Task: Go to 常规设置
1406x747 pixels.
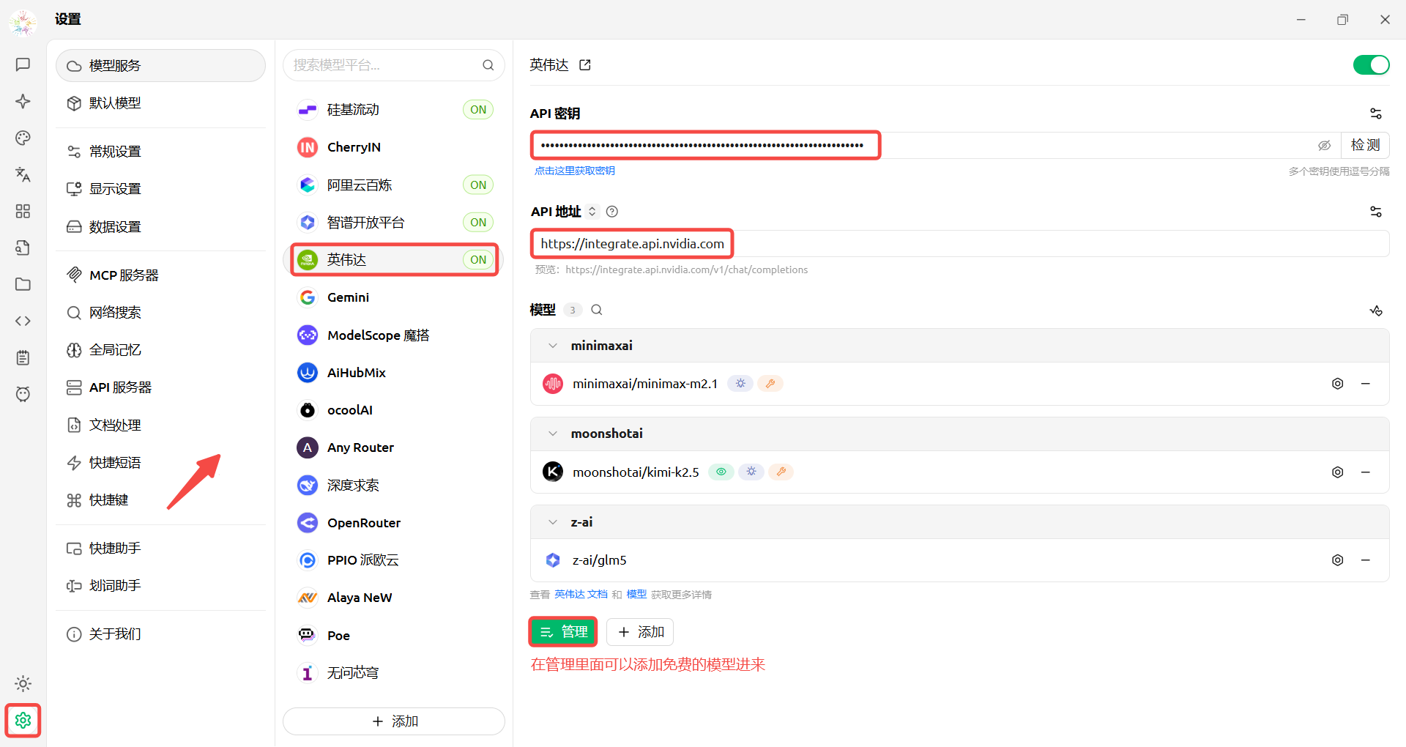Action: 160,152
